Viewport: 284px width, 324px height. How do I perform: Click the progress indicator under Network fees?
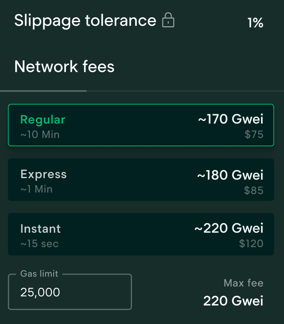pos(43,91)
